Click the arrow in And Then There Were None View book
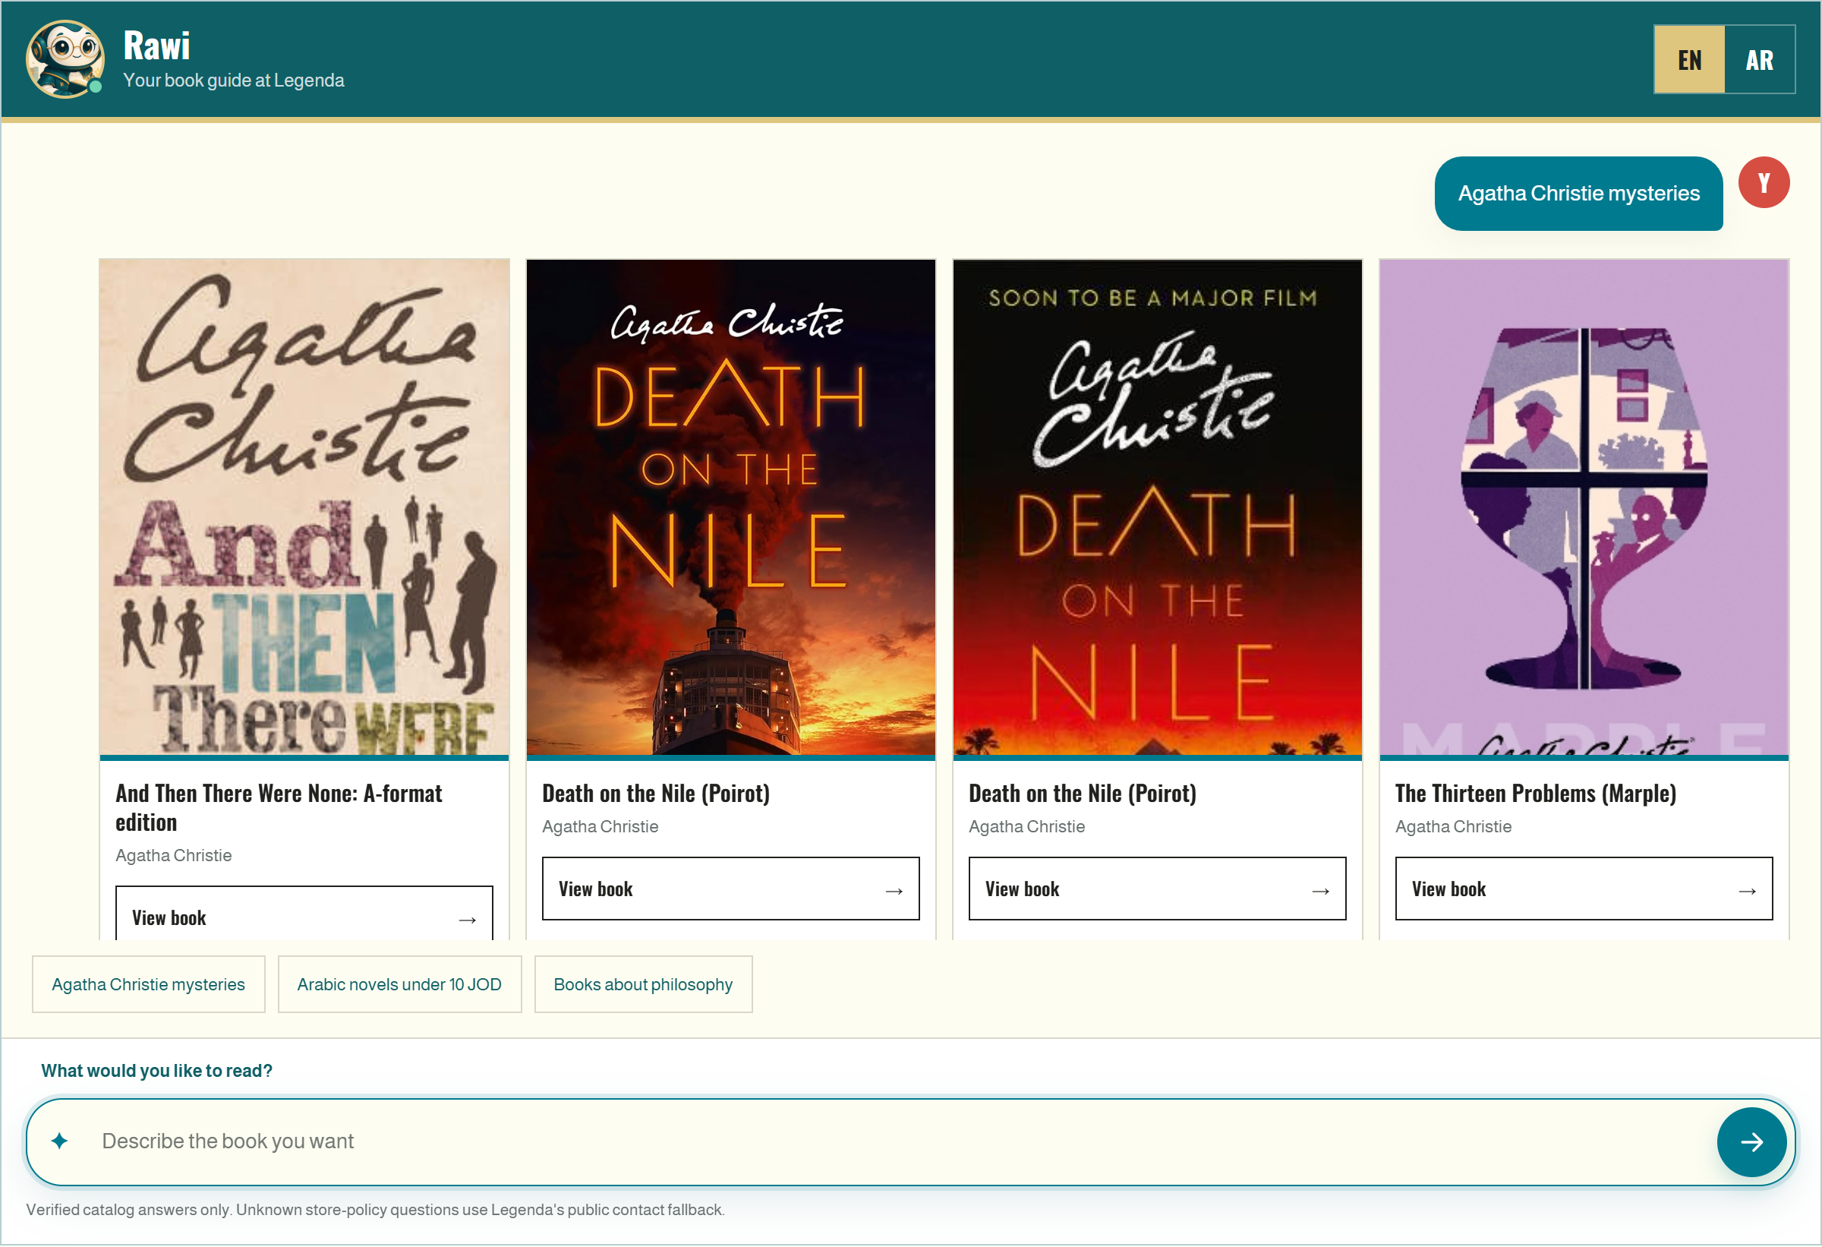Screen dimensions: 1822x1247 pos(467,920)
